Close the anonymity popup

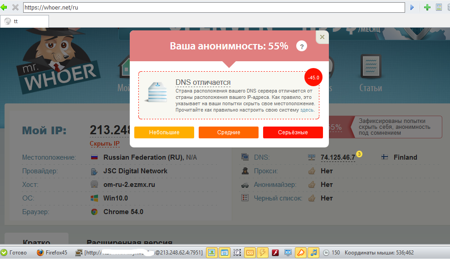click(322, 37)
